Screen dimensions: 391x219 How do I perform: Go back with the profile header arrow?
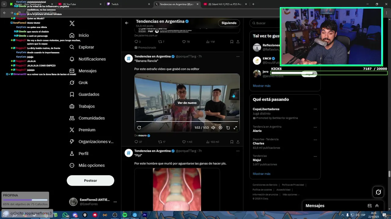[127, 23]
